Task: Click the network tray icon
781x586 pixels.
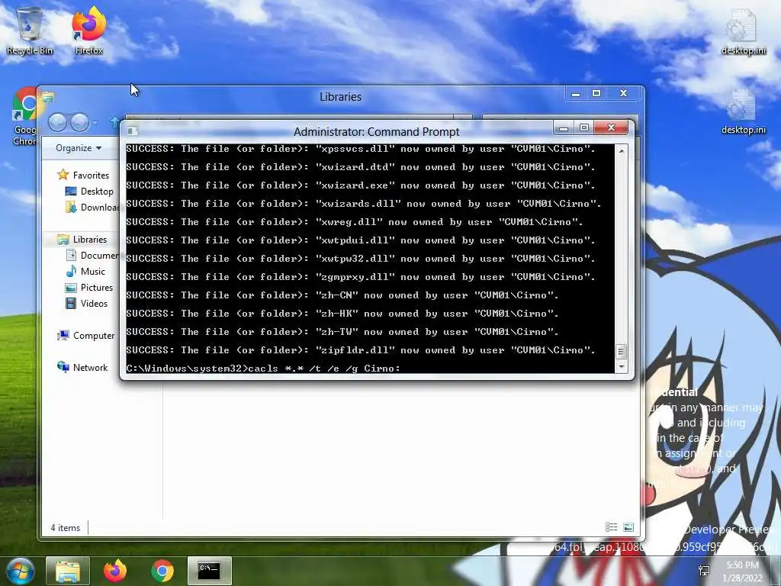Action: pos(704,571)
